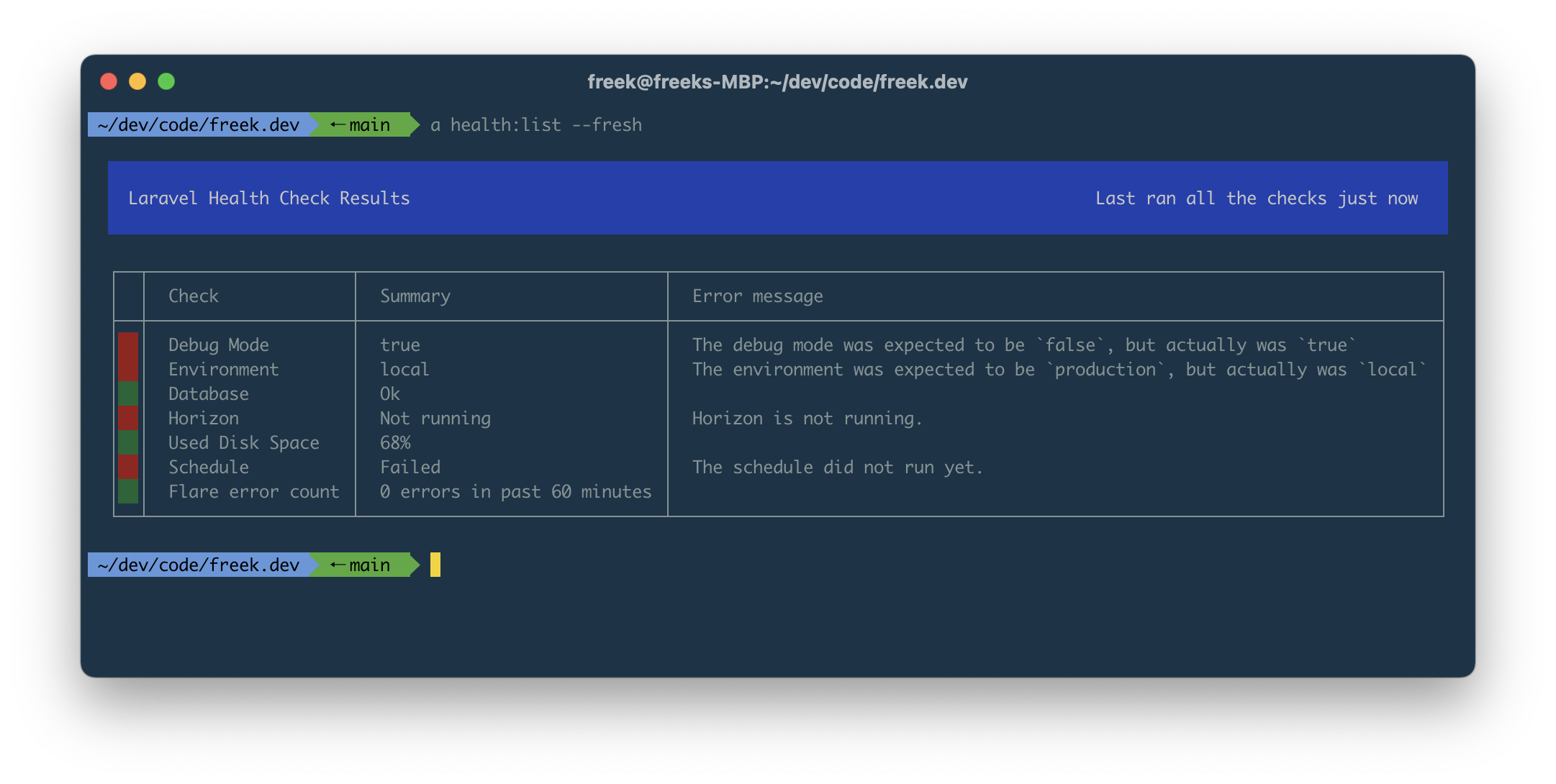Click the green status block for Used Disk Space
The image size is (1556, 784).
pyautogui.click(x=128, y=442)
